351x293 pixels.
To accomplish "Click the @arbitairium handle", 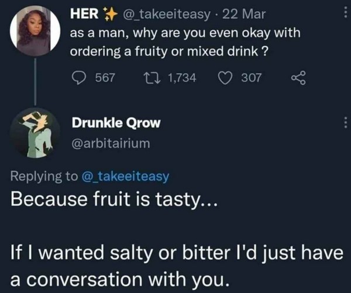I will (111, 141).
